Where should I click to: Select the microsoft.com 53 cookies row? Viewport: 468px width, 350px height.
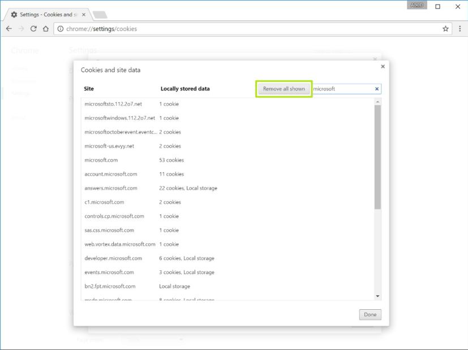(x=227, y=160)
